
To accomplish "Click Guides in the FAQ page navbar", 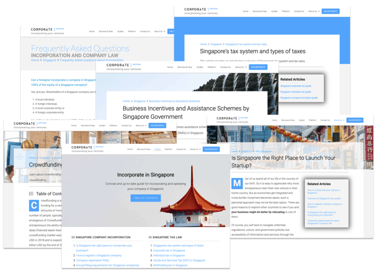I will click(120, 31).
